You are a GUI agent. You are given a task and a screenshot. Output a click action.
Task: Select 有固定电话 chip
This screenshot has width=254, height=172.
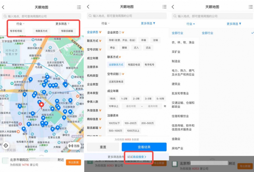point(134,65)
